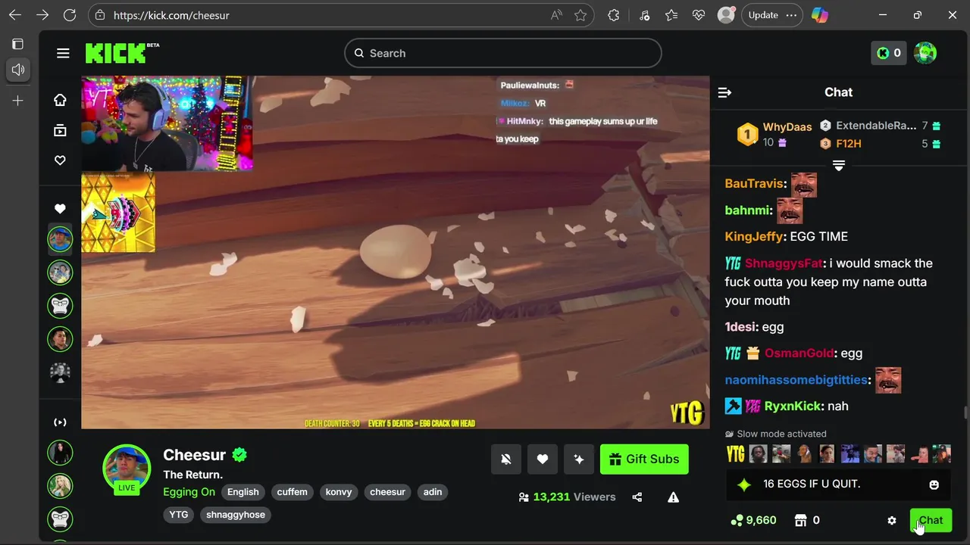
Task: Open a new tab with plus
Action: point(17,101)
